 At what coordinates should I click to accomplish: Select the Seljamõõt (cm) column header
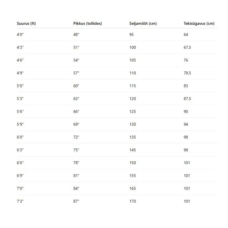(x=143, y=24)
